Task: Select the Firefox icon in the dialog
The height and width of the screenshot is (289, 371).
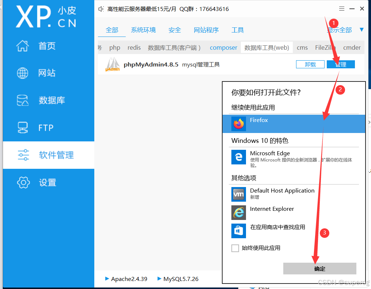Action: [x=238, y=124]
